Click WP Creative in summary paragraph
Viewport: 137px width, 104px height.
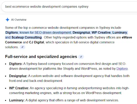pos(101,33)
